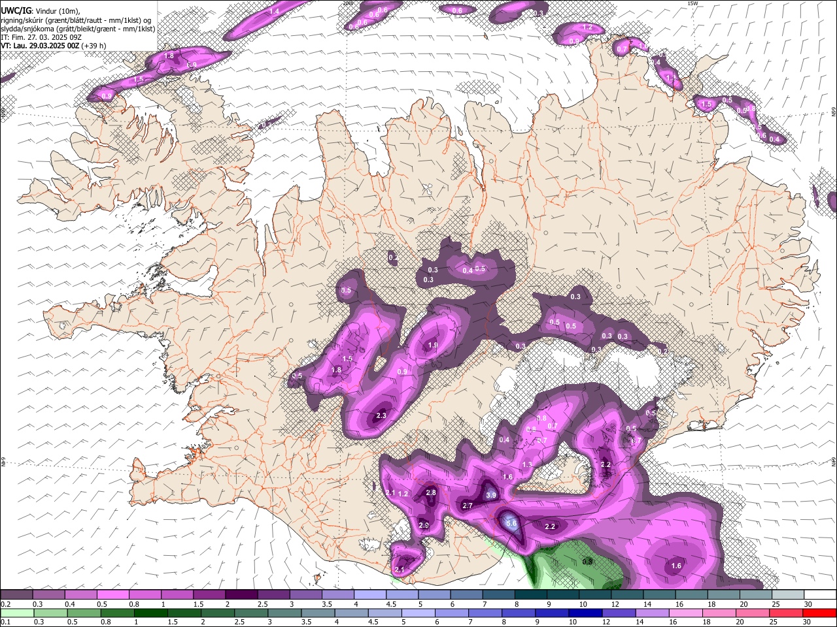Viewport: 837px width, 627px height.
Task: Click the IT: Fim. 27. 03. 2025 09Z line
Action: [x=41, y=37]
